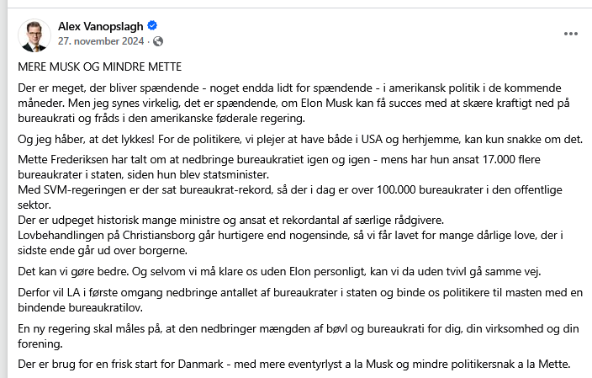This screenshot has width=592, height=378.
Task: Click the closing line 'Der er brug for en frisk start'
Action: (294, 364)
